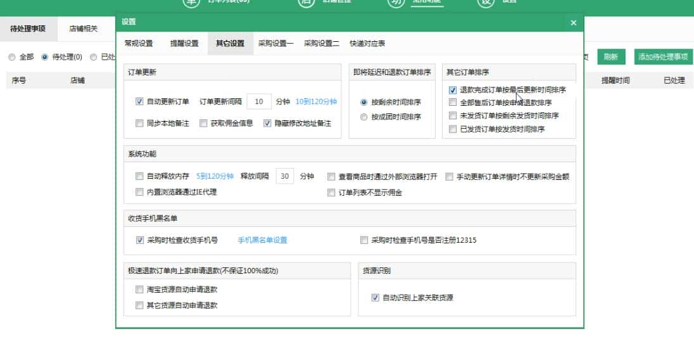Select the 按成团时间排序 radio button

[x=364, y=117]
